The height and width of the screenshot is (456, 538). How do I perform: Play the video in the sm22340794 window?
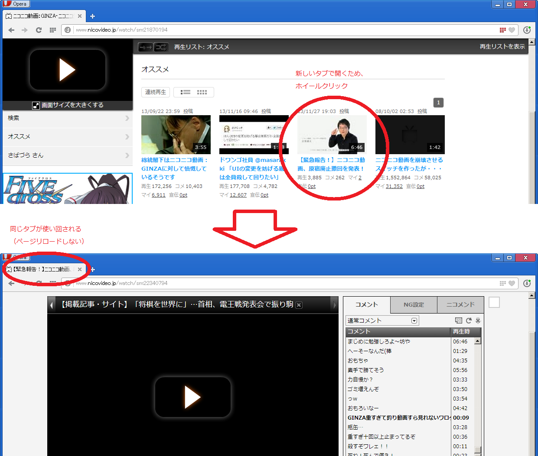pyautogui.click(x=193, y=397)
